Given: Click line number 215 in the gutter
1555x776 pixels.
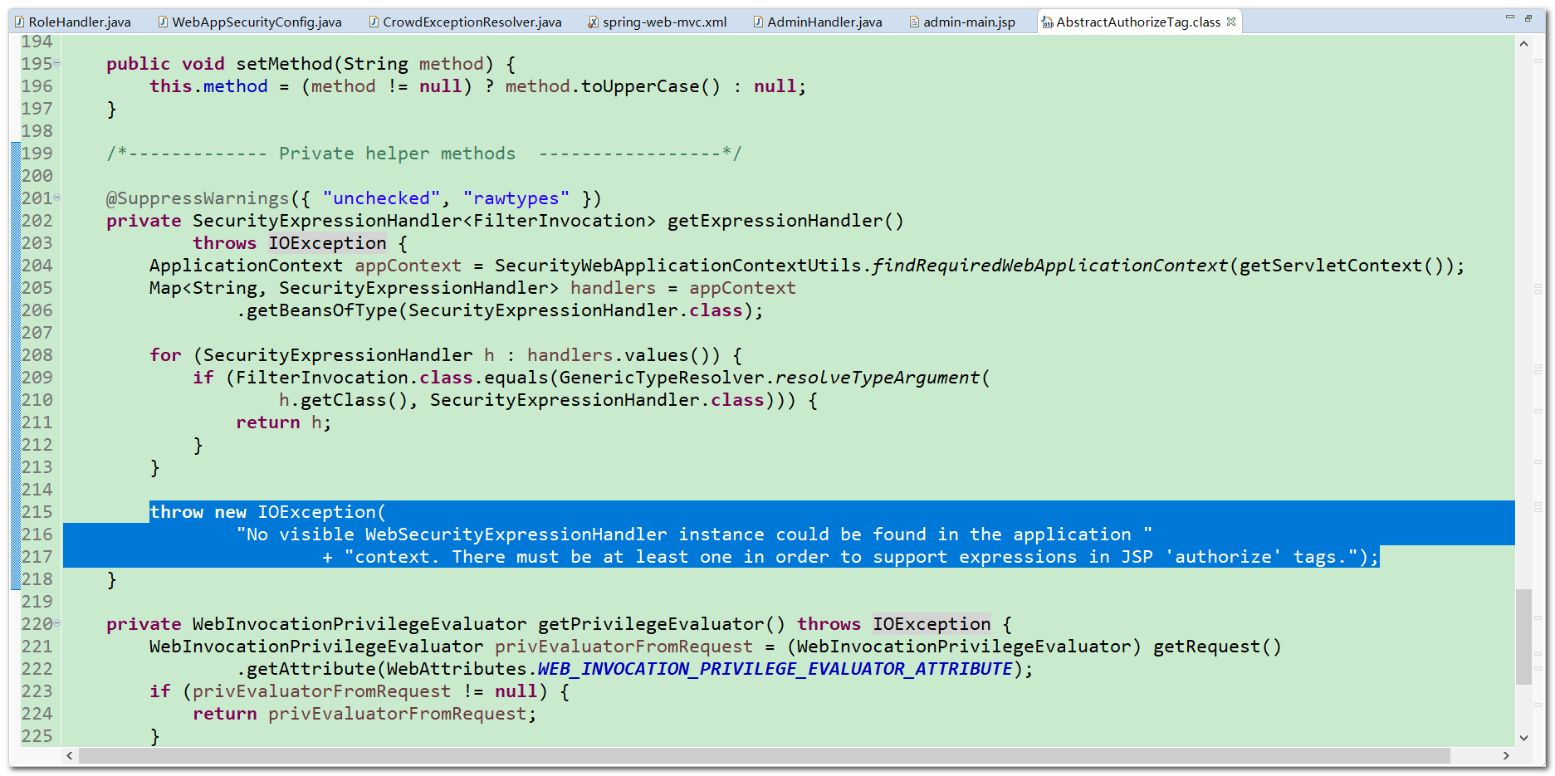Looking at the screenshot, I should pyautogui.click(x=37, y=512).
